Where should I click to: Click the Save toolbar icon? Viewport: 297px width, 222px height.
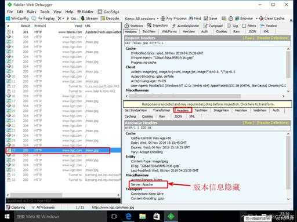[206, 19]
